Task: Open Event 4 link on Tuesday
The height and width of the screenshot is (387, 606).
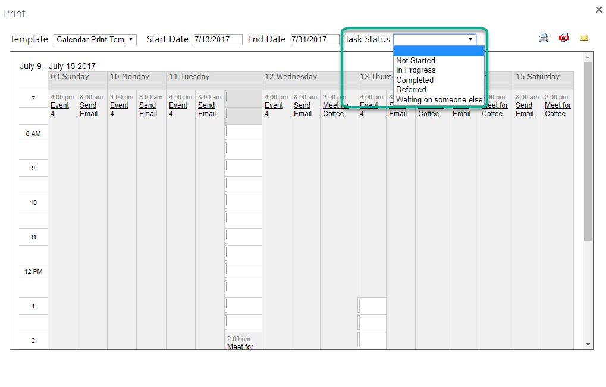Action: pyautogui.click(x=178, y=110)
